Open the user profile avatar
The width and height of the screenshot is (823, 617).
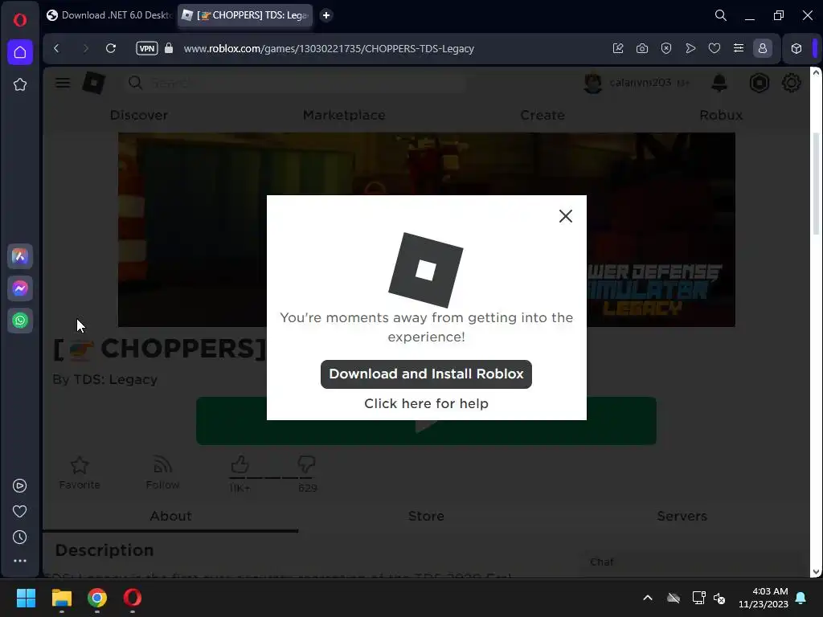(593, 83)
